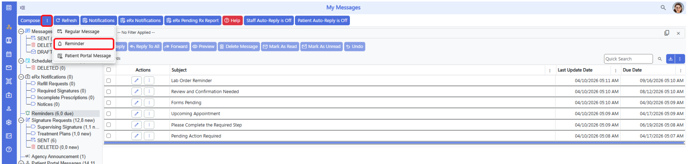Screen dimensions: 688x164
Task: Toggle the select-all checkbox in table header
Action: (108, 70)
